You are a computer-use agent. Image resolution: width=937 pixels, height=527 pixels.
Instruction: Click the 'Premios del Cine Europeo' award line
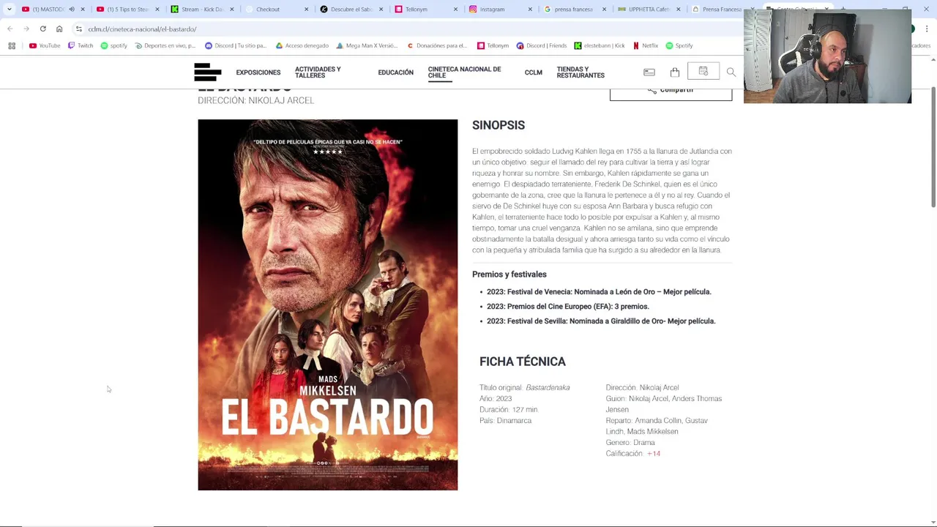(x=568, y=306)
